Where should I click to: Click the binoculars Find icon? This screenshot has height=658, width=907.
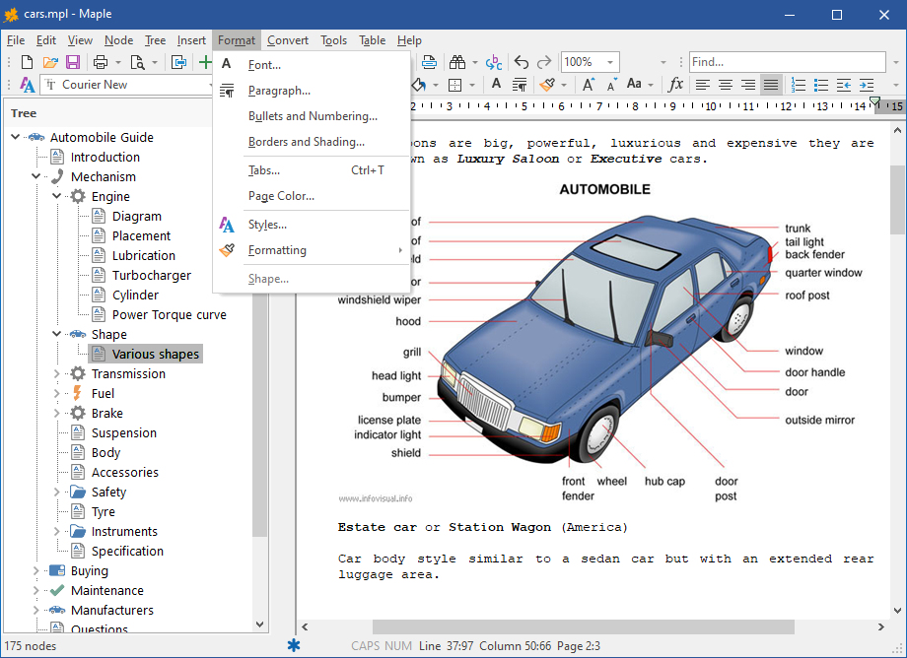(x=457, y=62)
